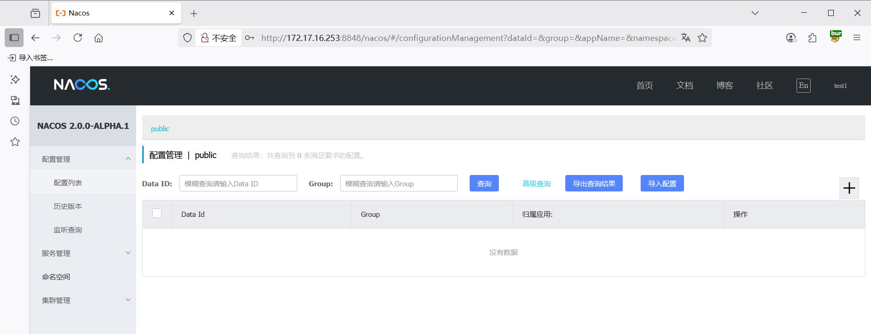Reload the Nacos page
This screenshot has height=334, width=871.
pyautogui.click(x=78, y=38)
